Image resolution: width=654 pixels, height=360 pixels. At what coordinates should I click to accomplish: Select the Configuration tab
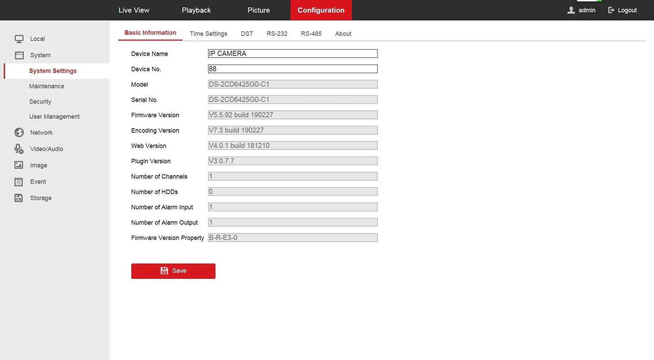coord(321,10)
